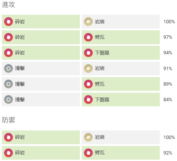
Task: Click the rock-type icon beside 岩崩 in the 91% row
Action: click(x=88, y=69)
